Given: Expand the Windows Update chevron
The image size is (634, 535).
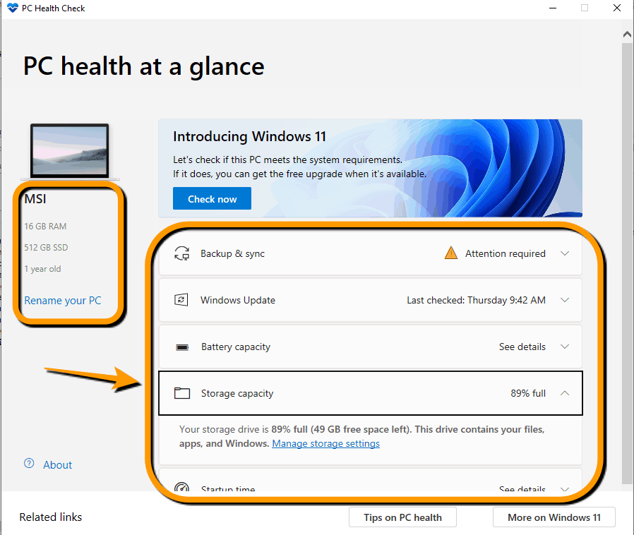Looking at the screenshot, I should click(564, 300).
